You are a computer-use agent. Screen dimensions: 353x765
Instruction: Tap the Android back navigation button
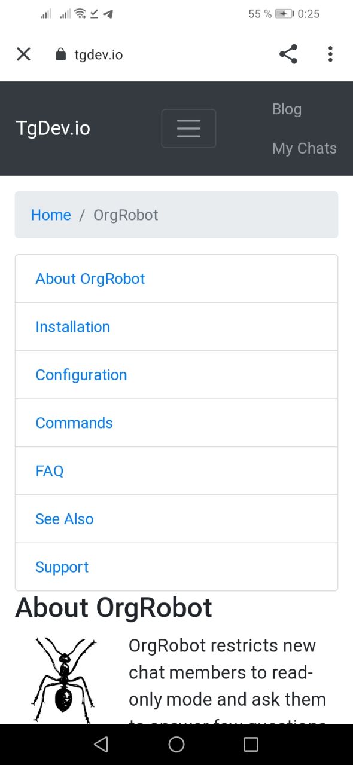point(101,744)
